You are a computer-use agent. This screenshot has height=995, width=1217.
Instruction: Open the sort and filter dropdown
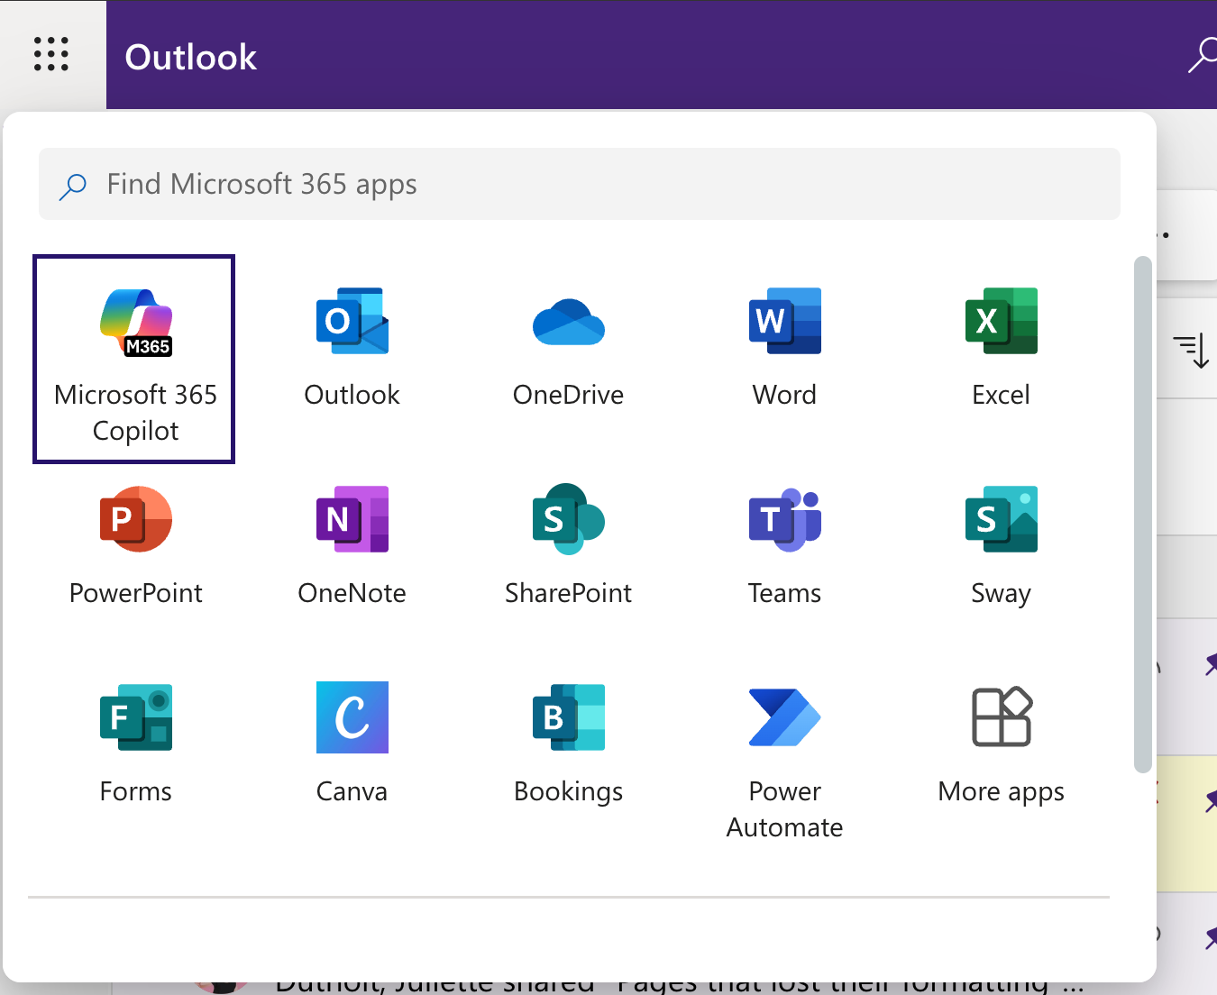(1191, 350)
